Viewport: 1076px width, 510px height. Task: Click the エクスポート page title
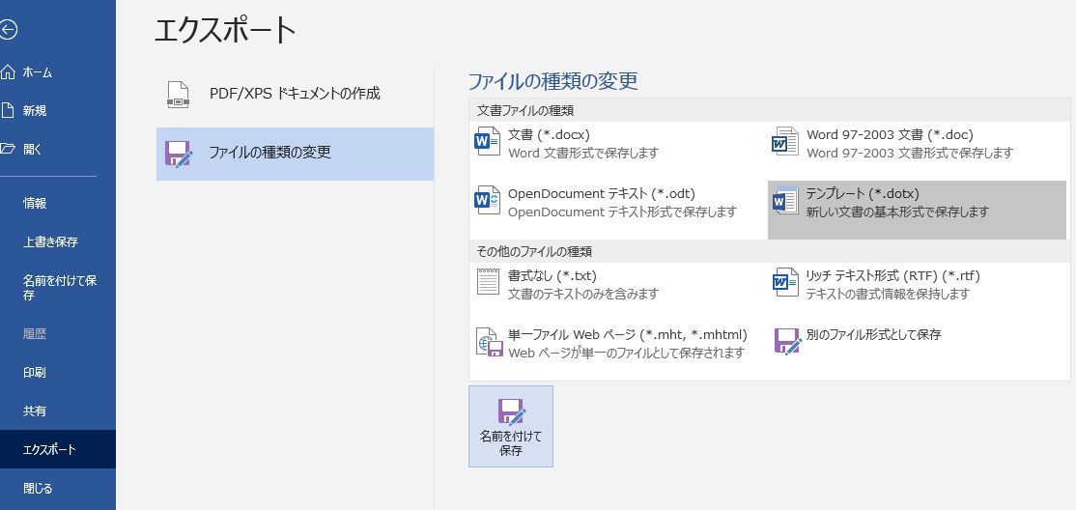tap(225, 30)
